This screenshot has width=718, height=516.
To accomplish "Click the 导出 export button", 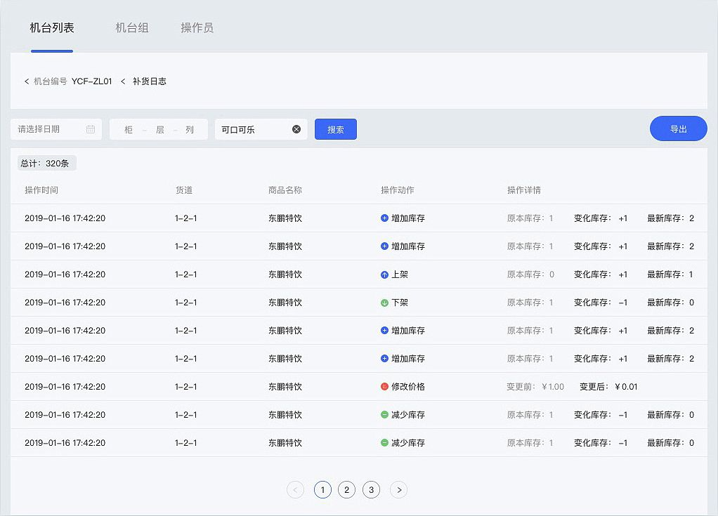I will click(x=678, y=128).
